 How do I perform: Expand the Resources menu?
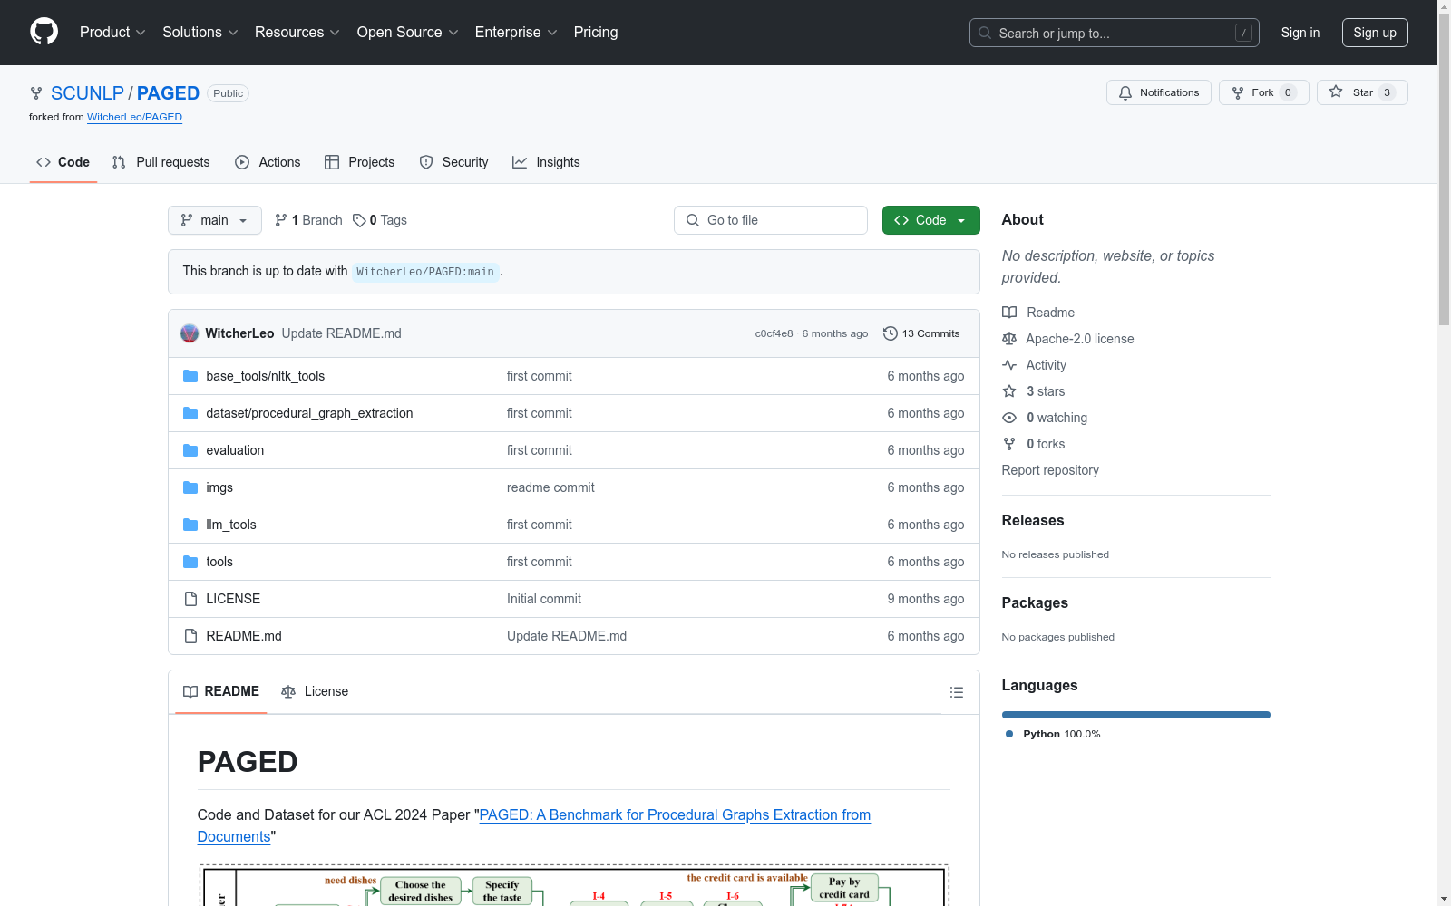pos(297,33)
